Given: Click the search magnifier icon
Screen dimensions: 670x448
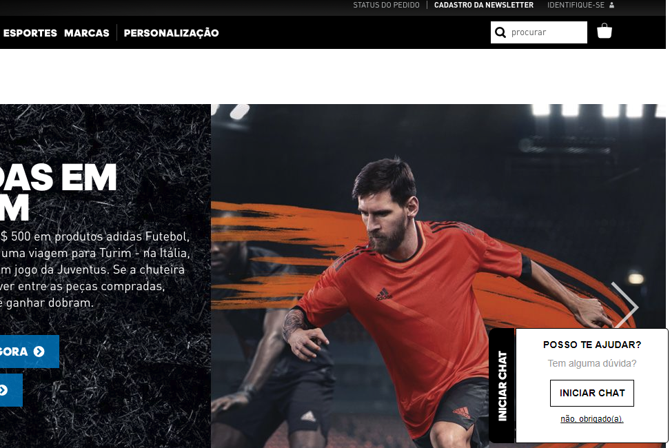Looking at the screenshot, I should pos(500,32).
